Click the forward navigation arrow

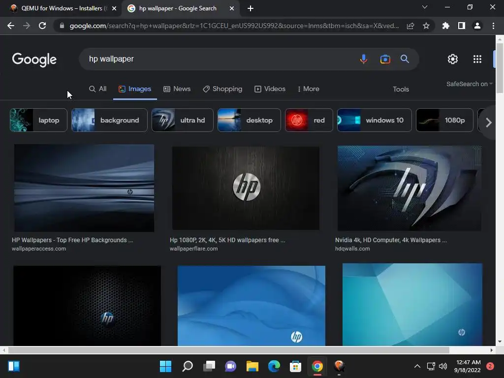(27, 26)
